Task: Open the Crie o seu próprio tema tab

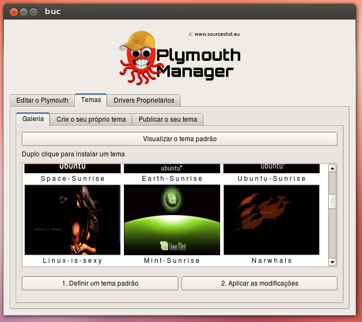Action: 91,119
